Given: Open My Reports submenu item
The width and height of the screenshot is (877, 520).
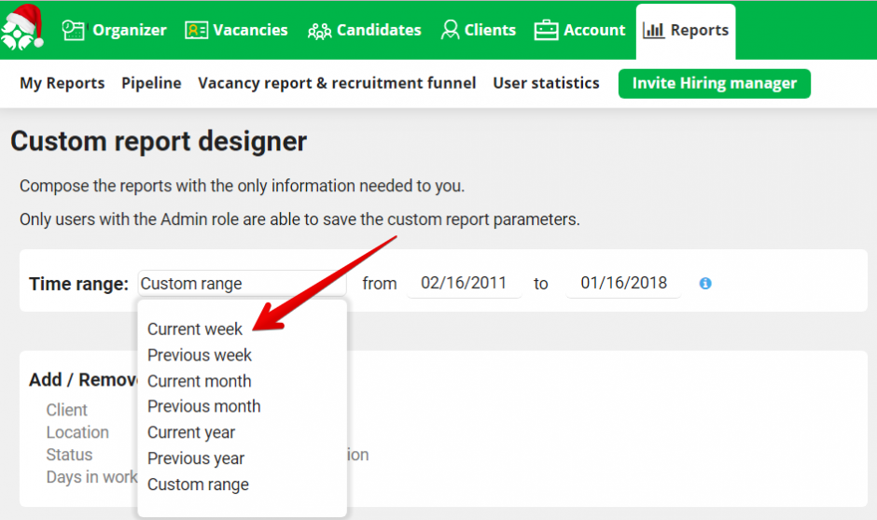Looking at the screenshot, I should 63,83.
